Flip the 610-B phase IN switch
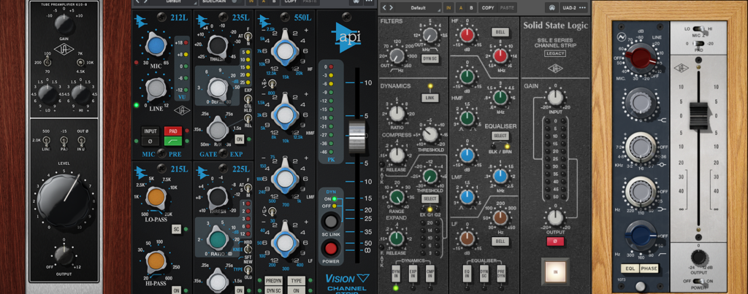Screen dimensions: 748x294 (80, 141)
